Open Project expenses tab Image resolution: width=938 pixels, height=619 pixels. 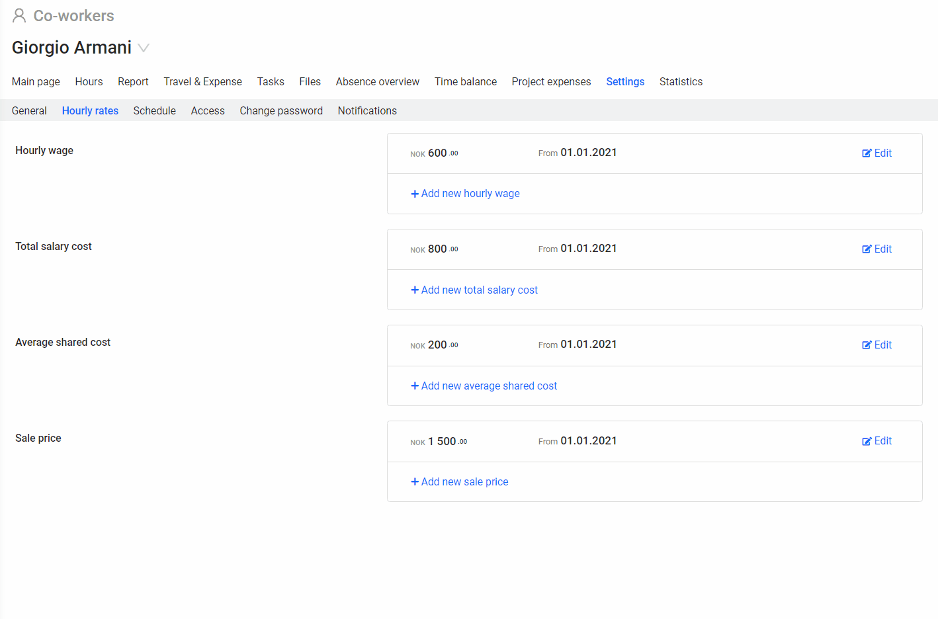(551, 81)
